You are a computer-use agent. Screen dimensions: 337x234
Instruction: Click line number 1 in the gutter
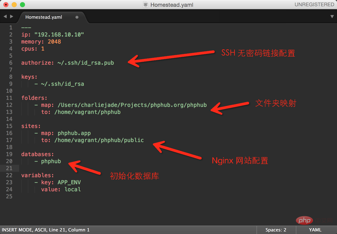point(11,27)
